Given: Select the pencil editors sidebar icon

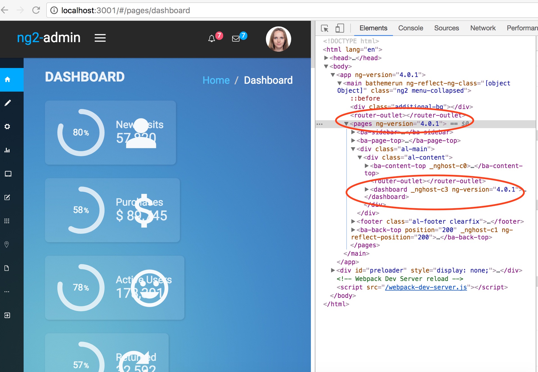Looking at the screenshot, I should (x=8, y=103).
